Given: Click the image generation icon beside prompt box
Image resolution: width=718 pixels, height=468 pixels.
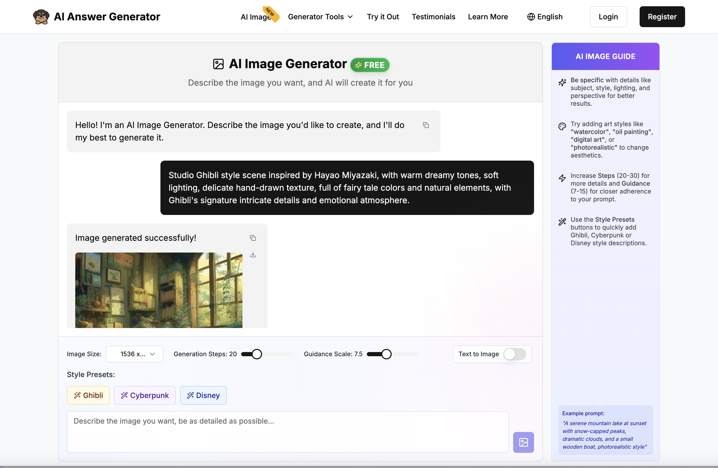Looking at the screenshot, I should coord(523,442).
